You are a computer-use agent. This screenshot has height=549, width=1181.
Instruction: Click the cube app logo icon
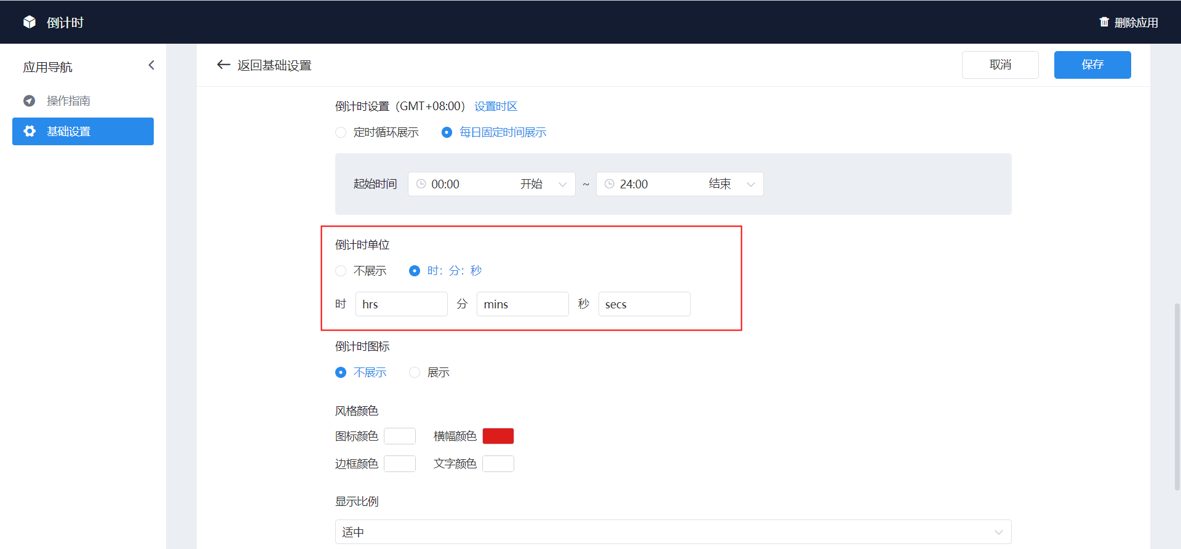click(30, 22)
